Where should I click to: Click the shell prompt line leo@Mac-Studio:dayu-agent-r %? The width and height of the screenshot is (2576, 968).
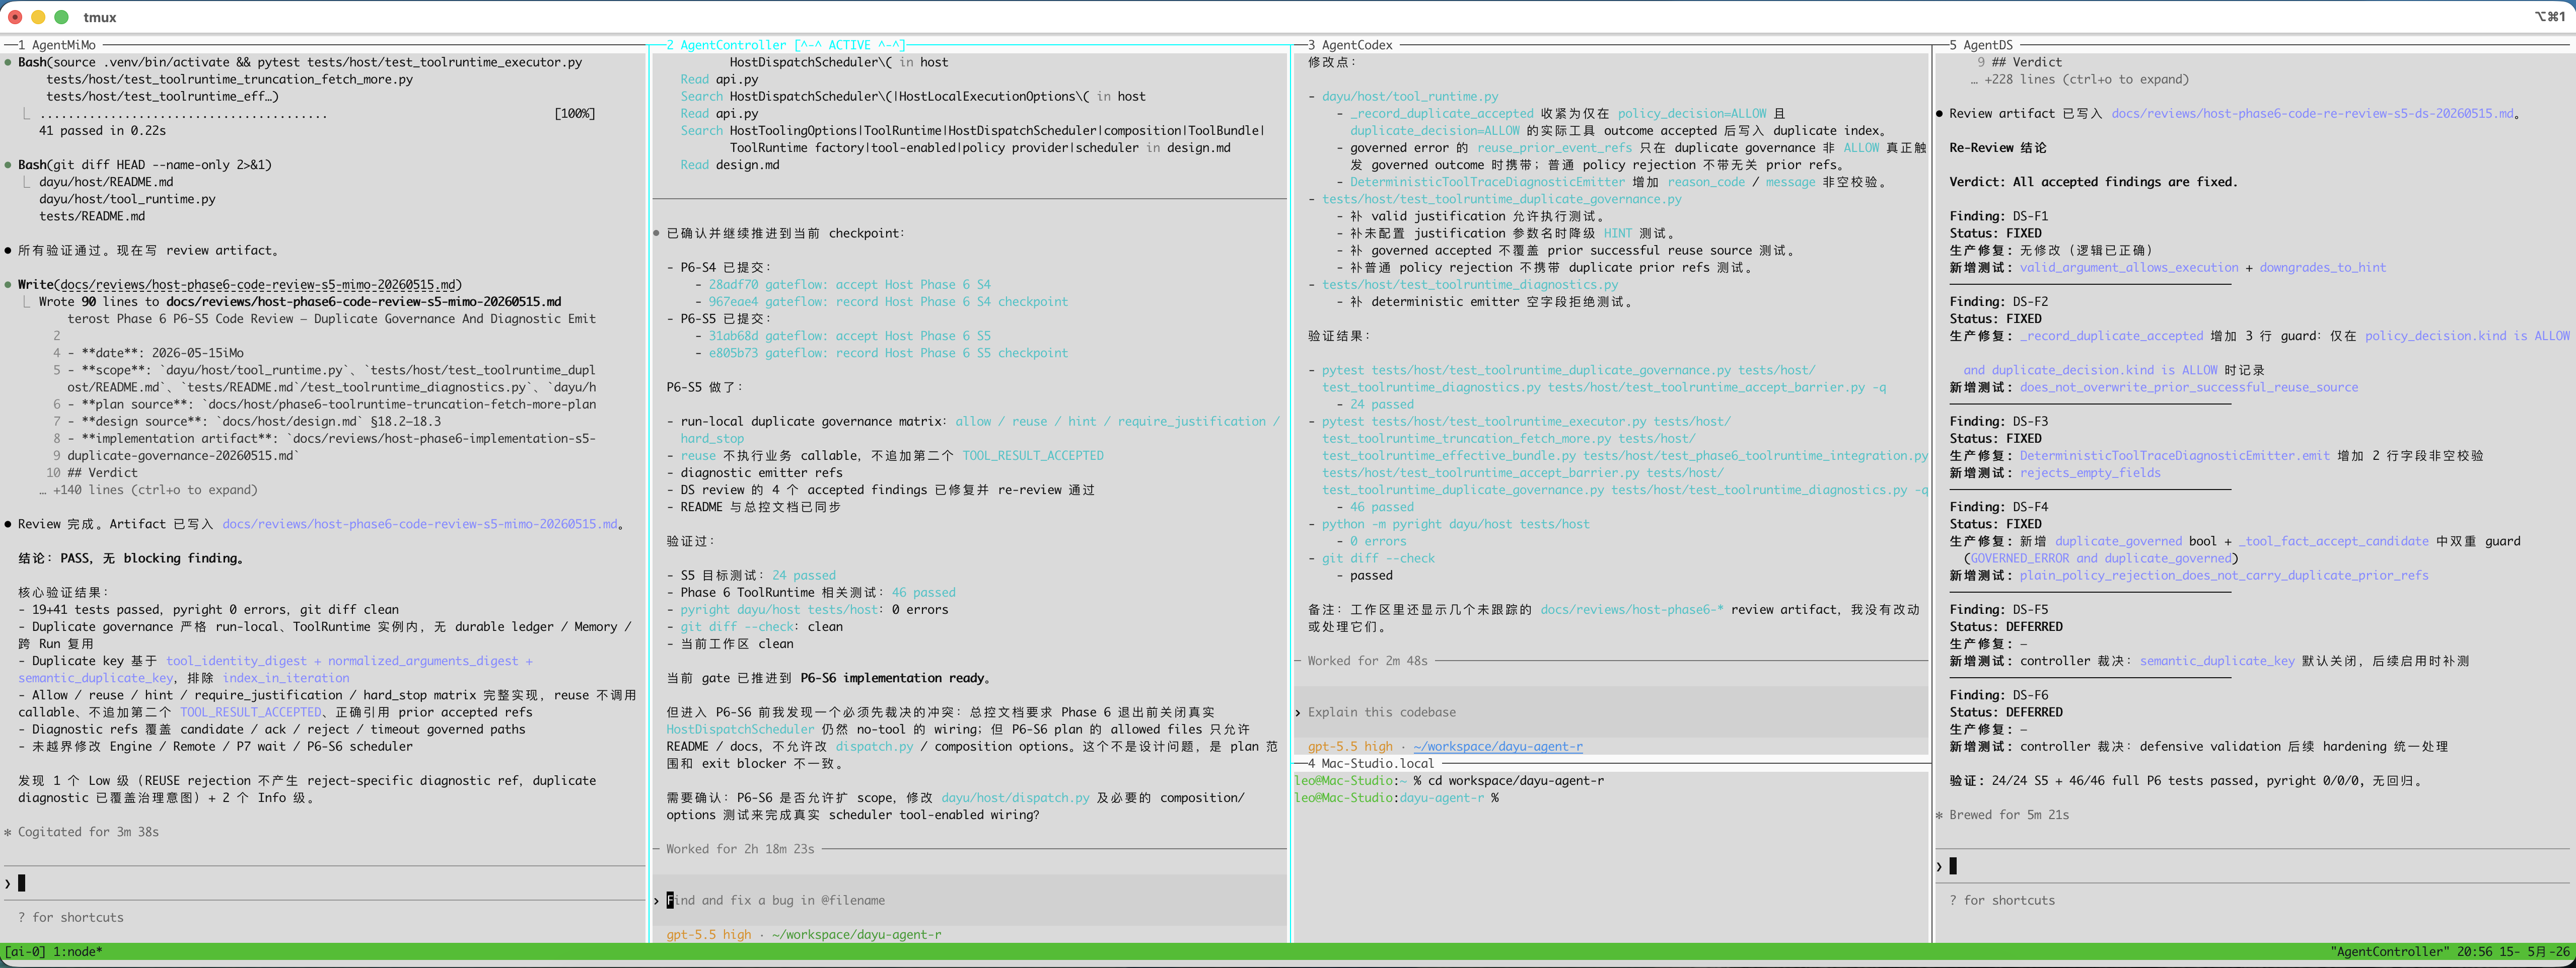point(1396,798)
